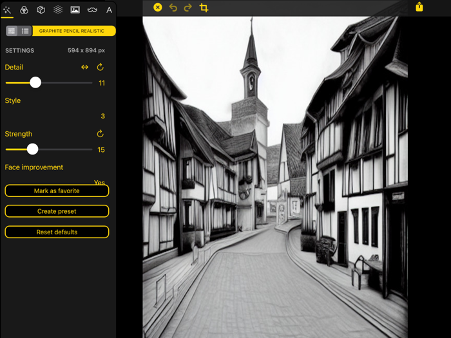This screenshot has width=451, height=338.
Task: Redo the last undone edit
Action: click(x=188, y=8)
